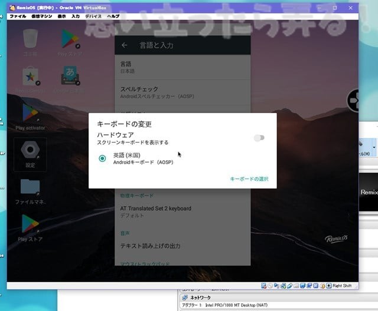
Task: Open the スペルチェック setting row
Action: tap(183, 92)
